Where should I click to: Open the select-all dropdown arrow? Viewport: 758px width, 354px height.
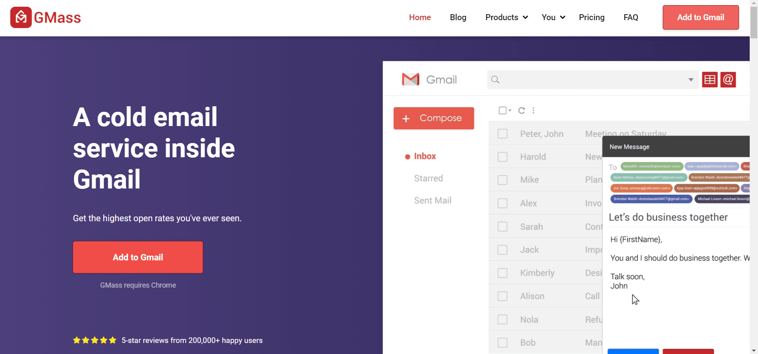click(510, 111)
